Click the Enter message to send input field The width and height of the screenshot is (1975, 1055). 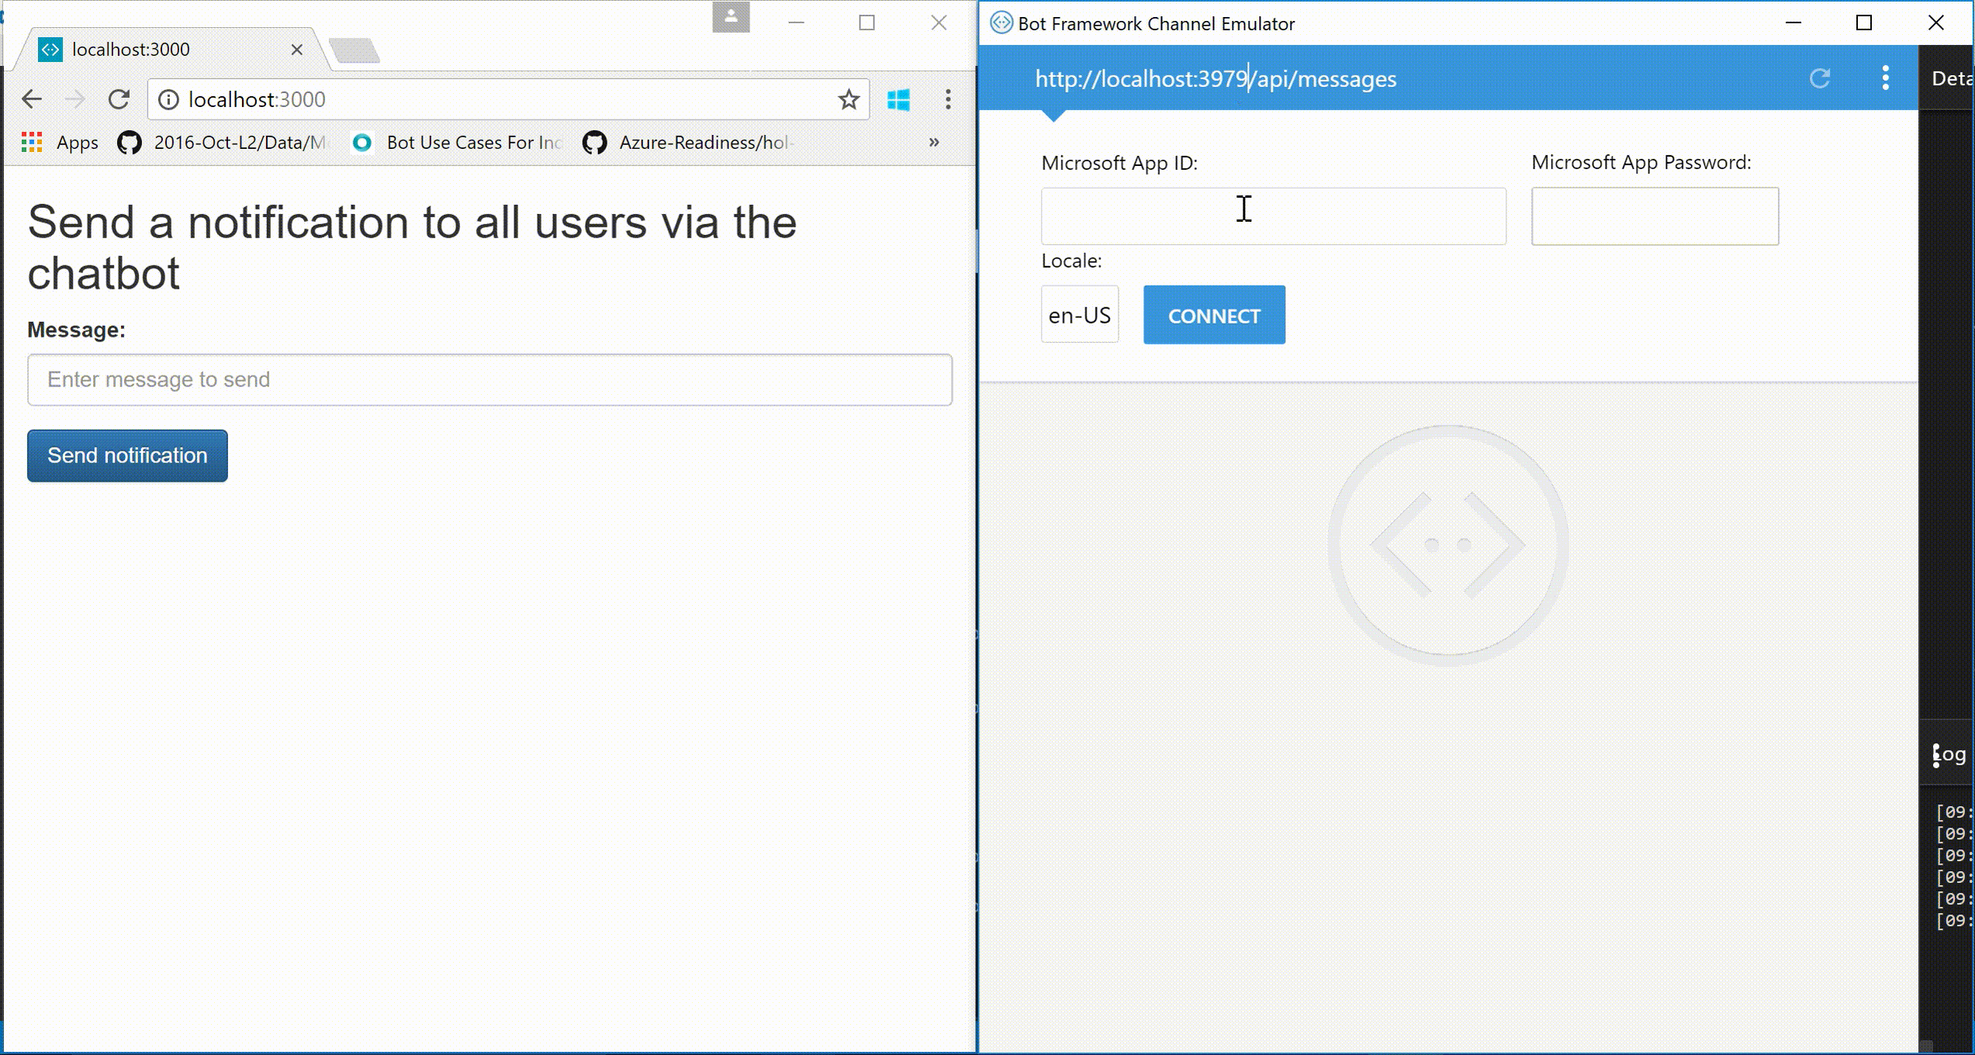click(x=489, y=379)
